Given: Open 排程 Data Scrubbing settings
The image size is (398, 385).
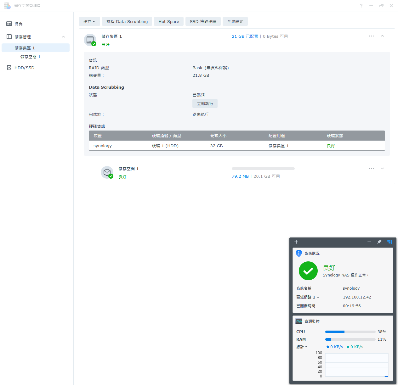Looking at the screenshot, I should coord(127,21).
